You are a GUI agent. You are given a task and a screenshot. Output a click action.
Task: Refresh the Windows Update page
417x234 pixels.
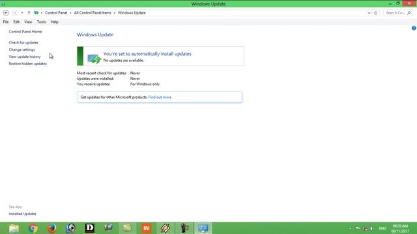[x=376, y=13]
